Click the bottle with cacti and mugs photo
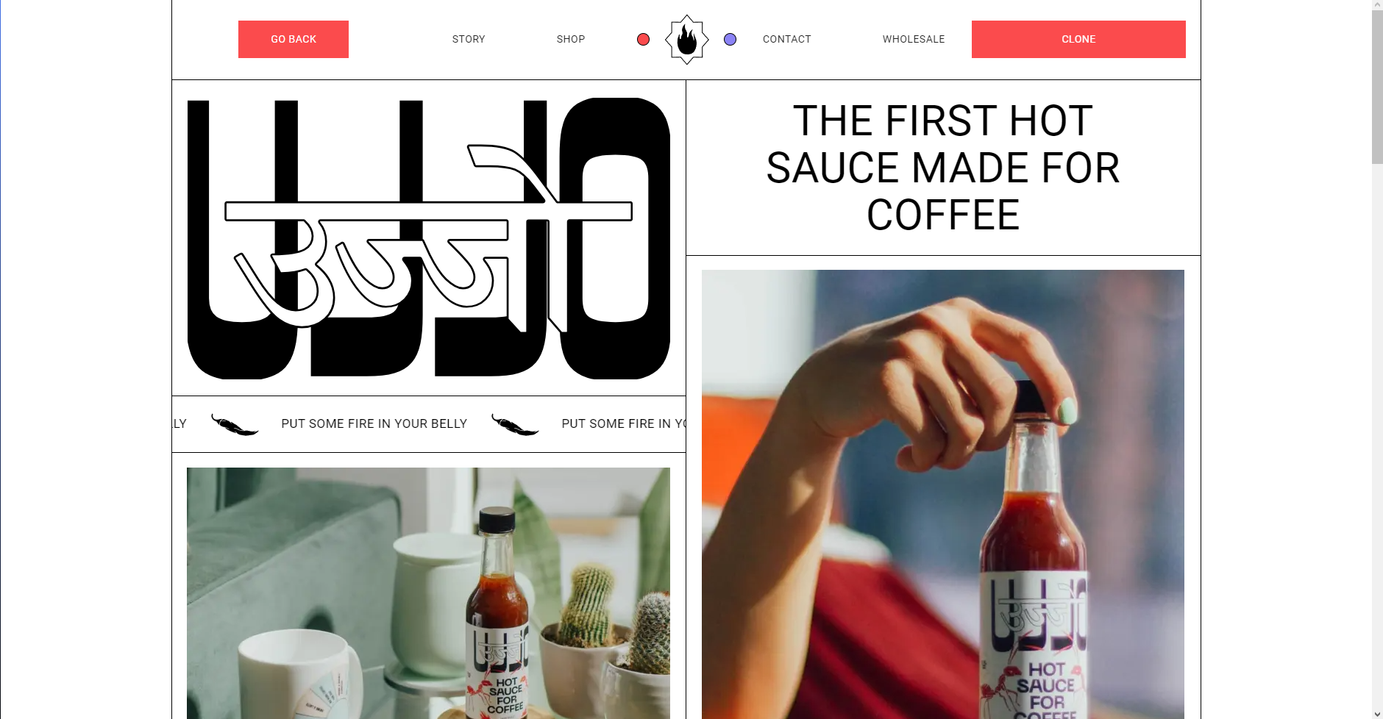This screenshot has width=1383, height=719. tap(428, 593)
